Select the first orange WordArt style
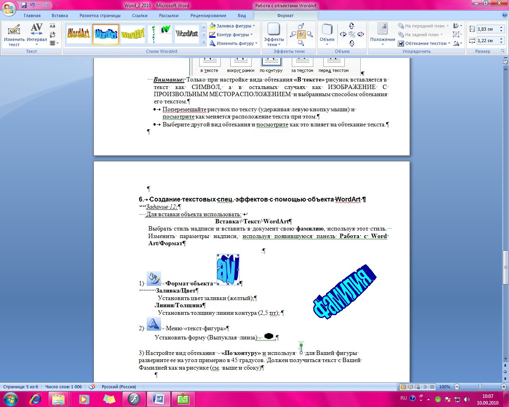This screenshot has height=407, width=509. click(x=78, y=34)
